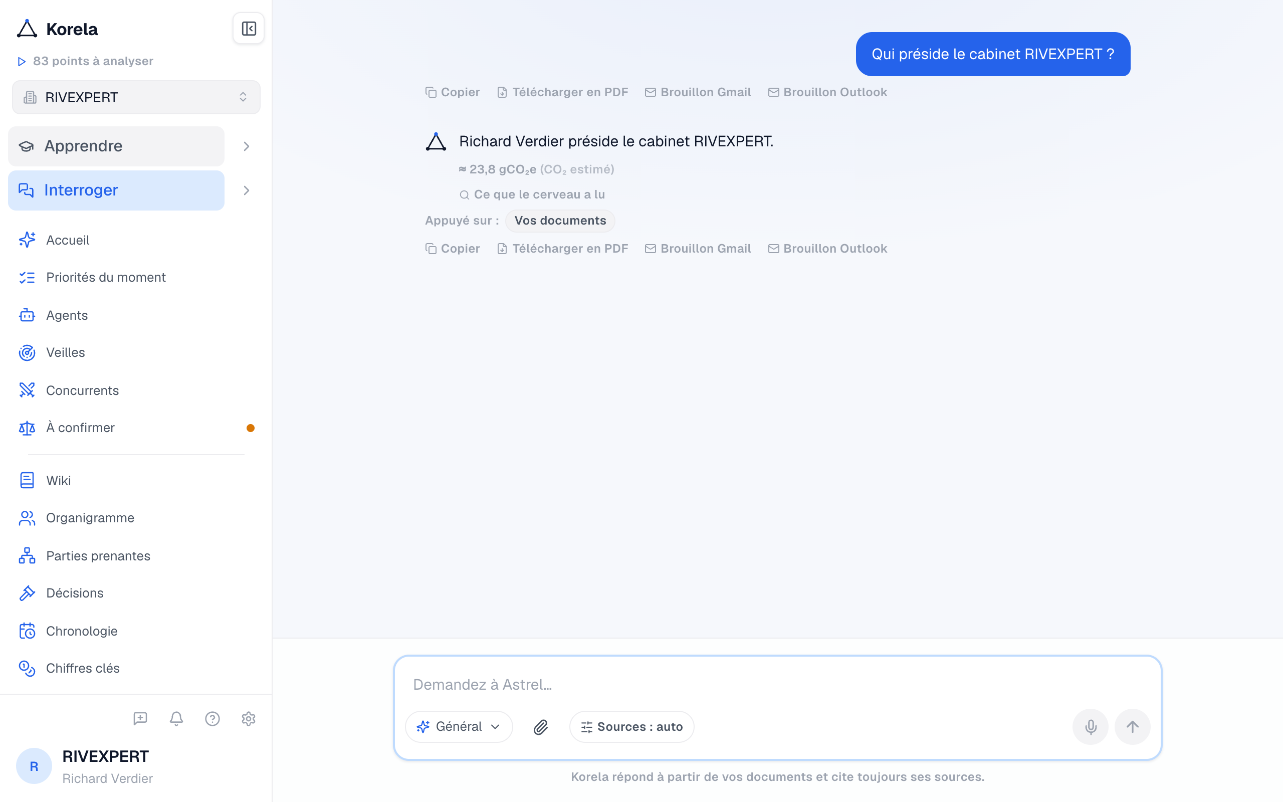The height and width of the screenshot is (802, 1283).
Task: Open the help question mark icon
Action: point(212,719)
